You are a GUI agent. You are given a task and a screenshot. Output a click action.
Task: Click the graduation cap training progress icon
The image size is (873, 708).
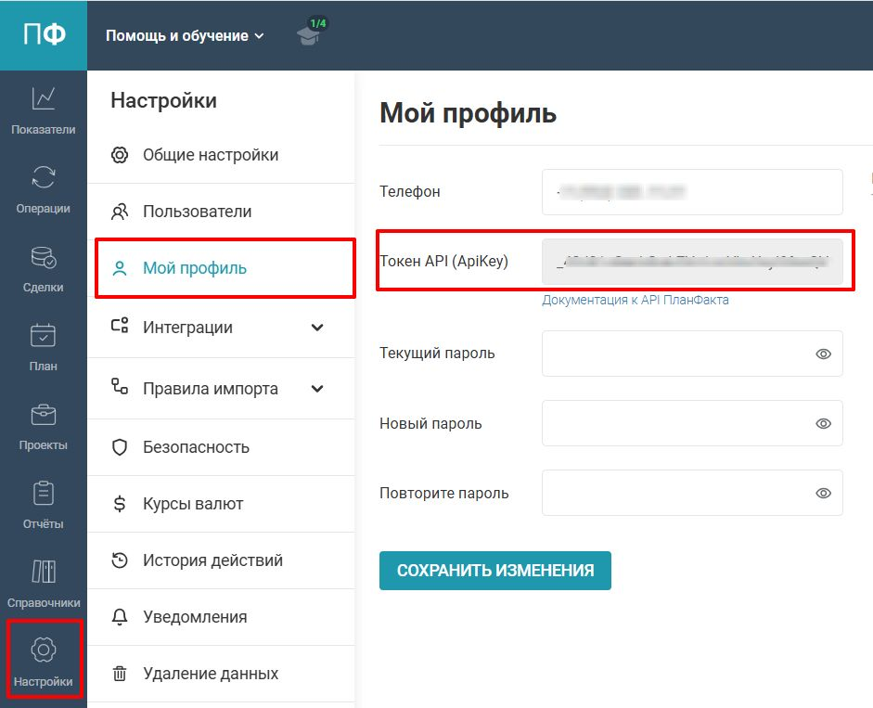(307, 35)
